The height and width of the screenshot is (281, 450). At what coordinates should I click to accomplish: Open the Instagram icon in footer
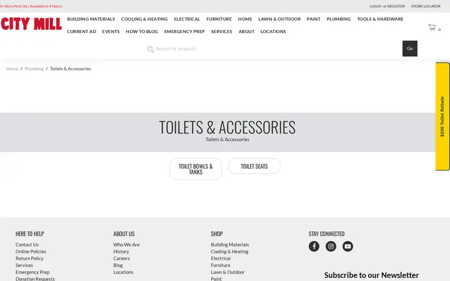(x=331, y=246)
